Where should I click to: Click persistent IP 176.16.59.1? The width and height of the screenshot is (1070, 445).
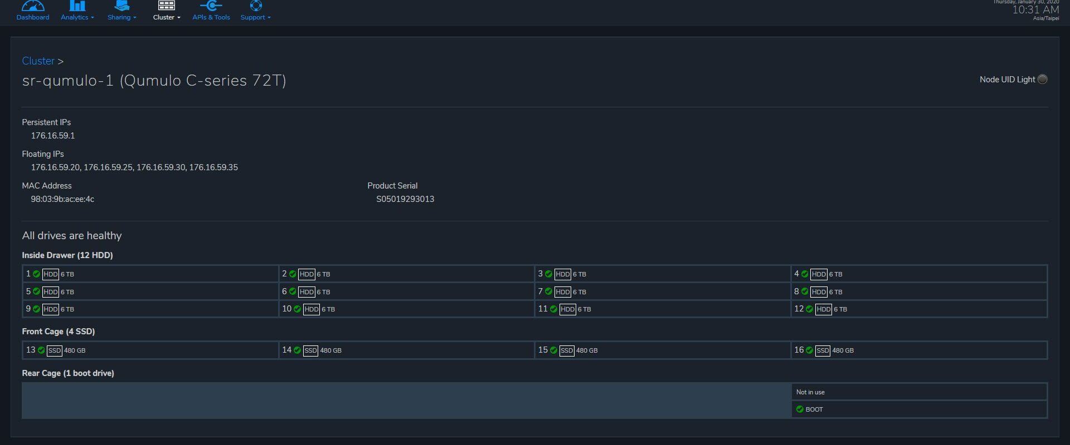[x=53, y=136]
